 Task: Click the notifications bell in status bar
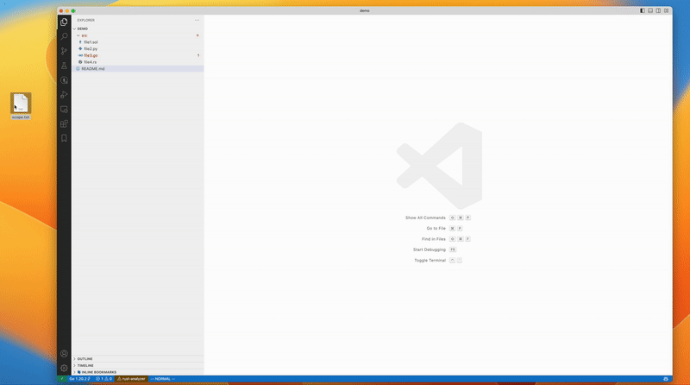click(x=665, y=379)
